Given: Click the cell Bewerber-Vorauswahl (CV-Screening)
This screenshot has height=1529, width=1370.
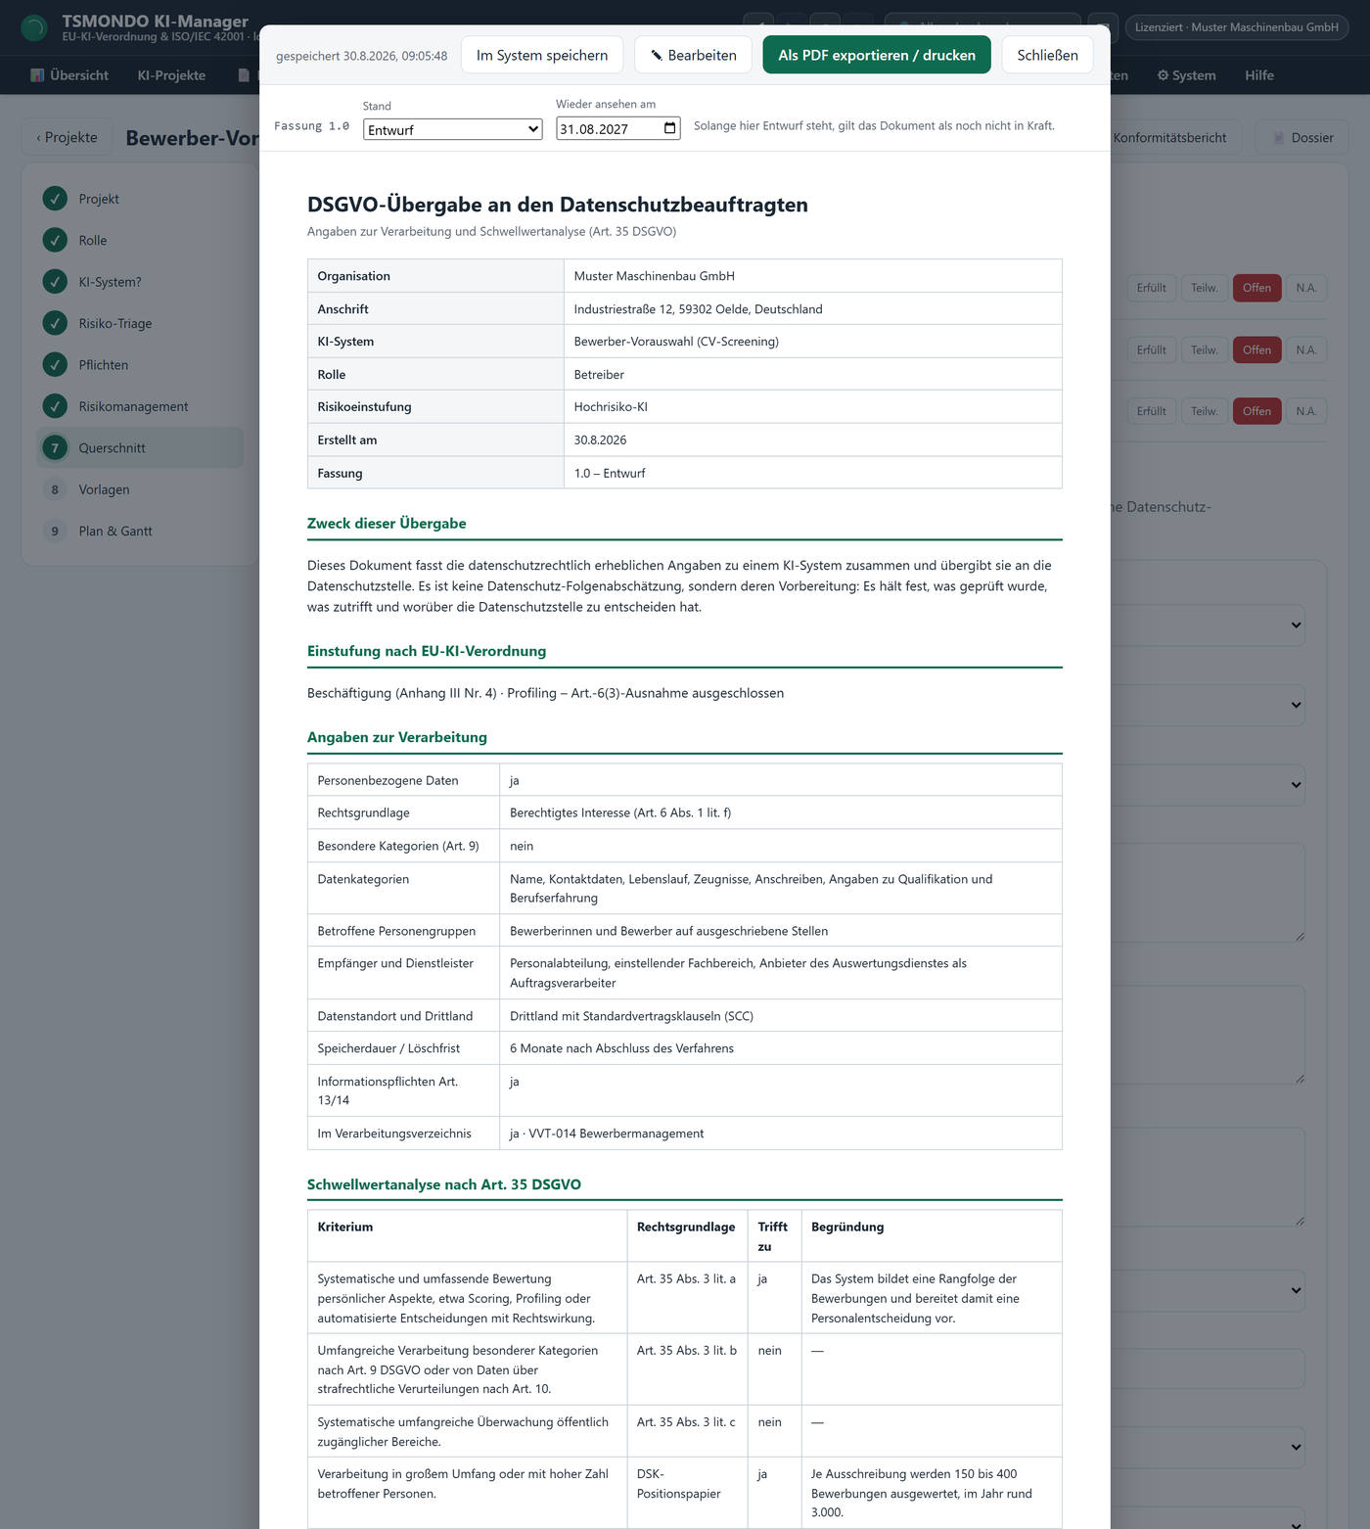Looking at the screenshot, I should [x=676, y=342].
